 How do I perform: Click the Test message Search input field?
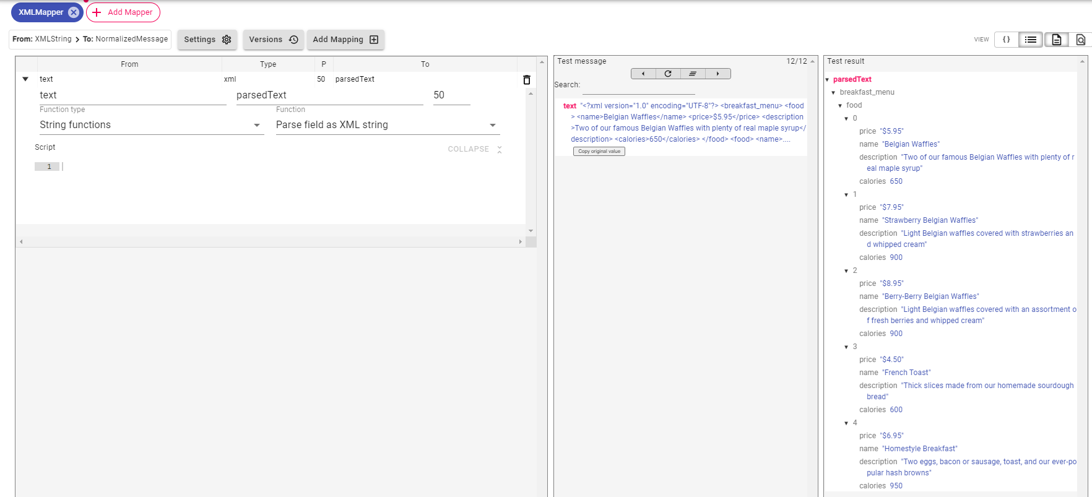pos(638,87)
